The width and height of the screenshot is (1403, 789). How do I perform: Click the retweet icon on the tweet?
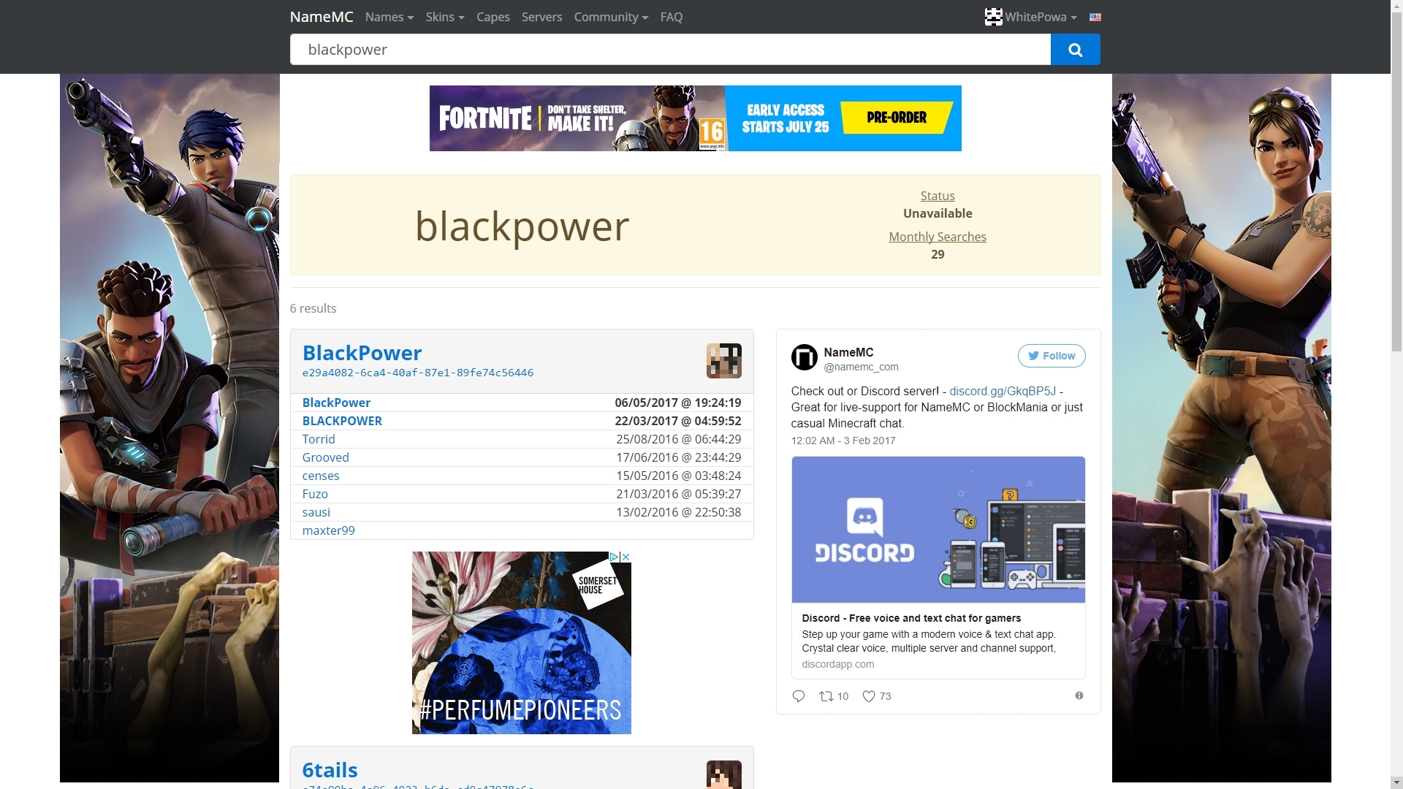tap(826, 696)
